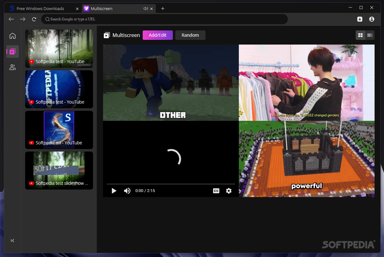Viewport: 384px width, 257px height.
Task: Open the first Softpedia test forest thumbnail
Action: tap(59, 49)
